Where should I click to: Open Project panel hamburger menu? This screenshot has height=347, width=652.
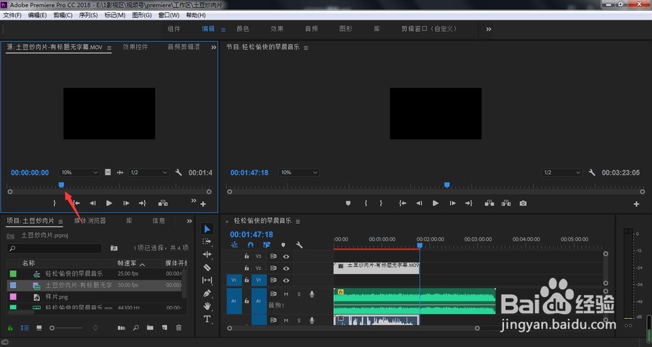point(61,221)
